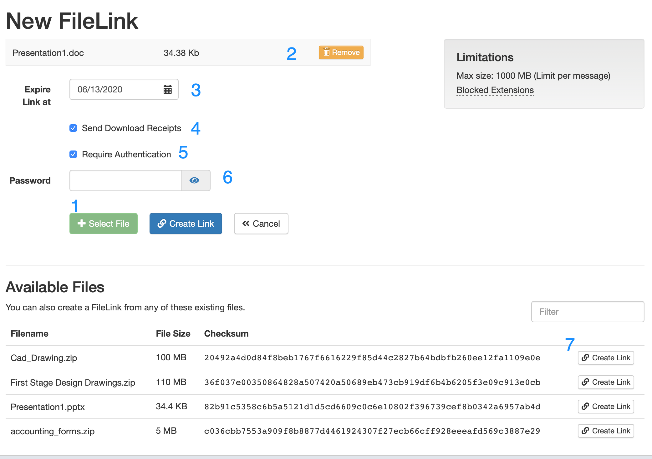Click the double-chevron icon on Cancel
The image size is (652, 459).
246,224
